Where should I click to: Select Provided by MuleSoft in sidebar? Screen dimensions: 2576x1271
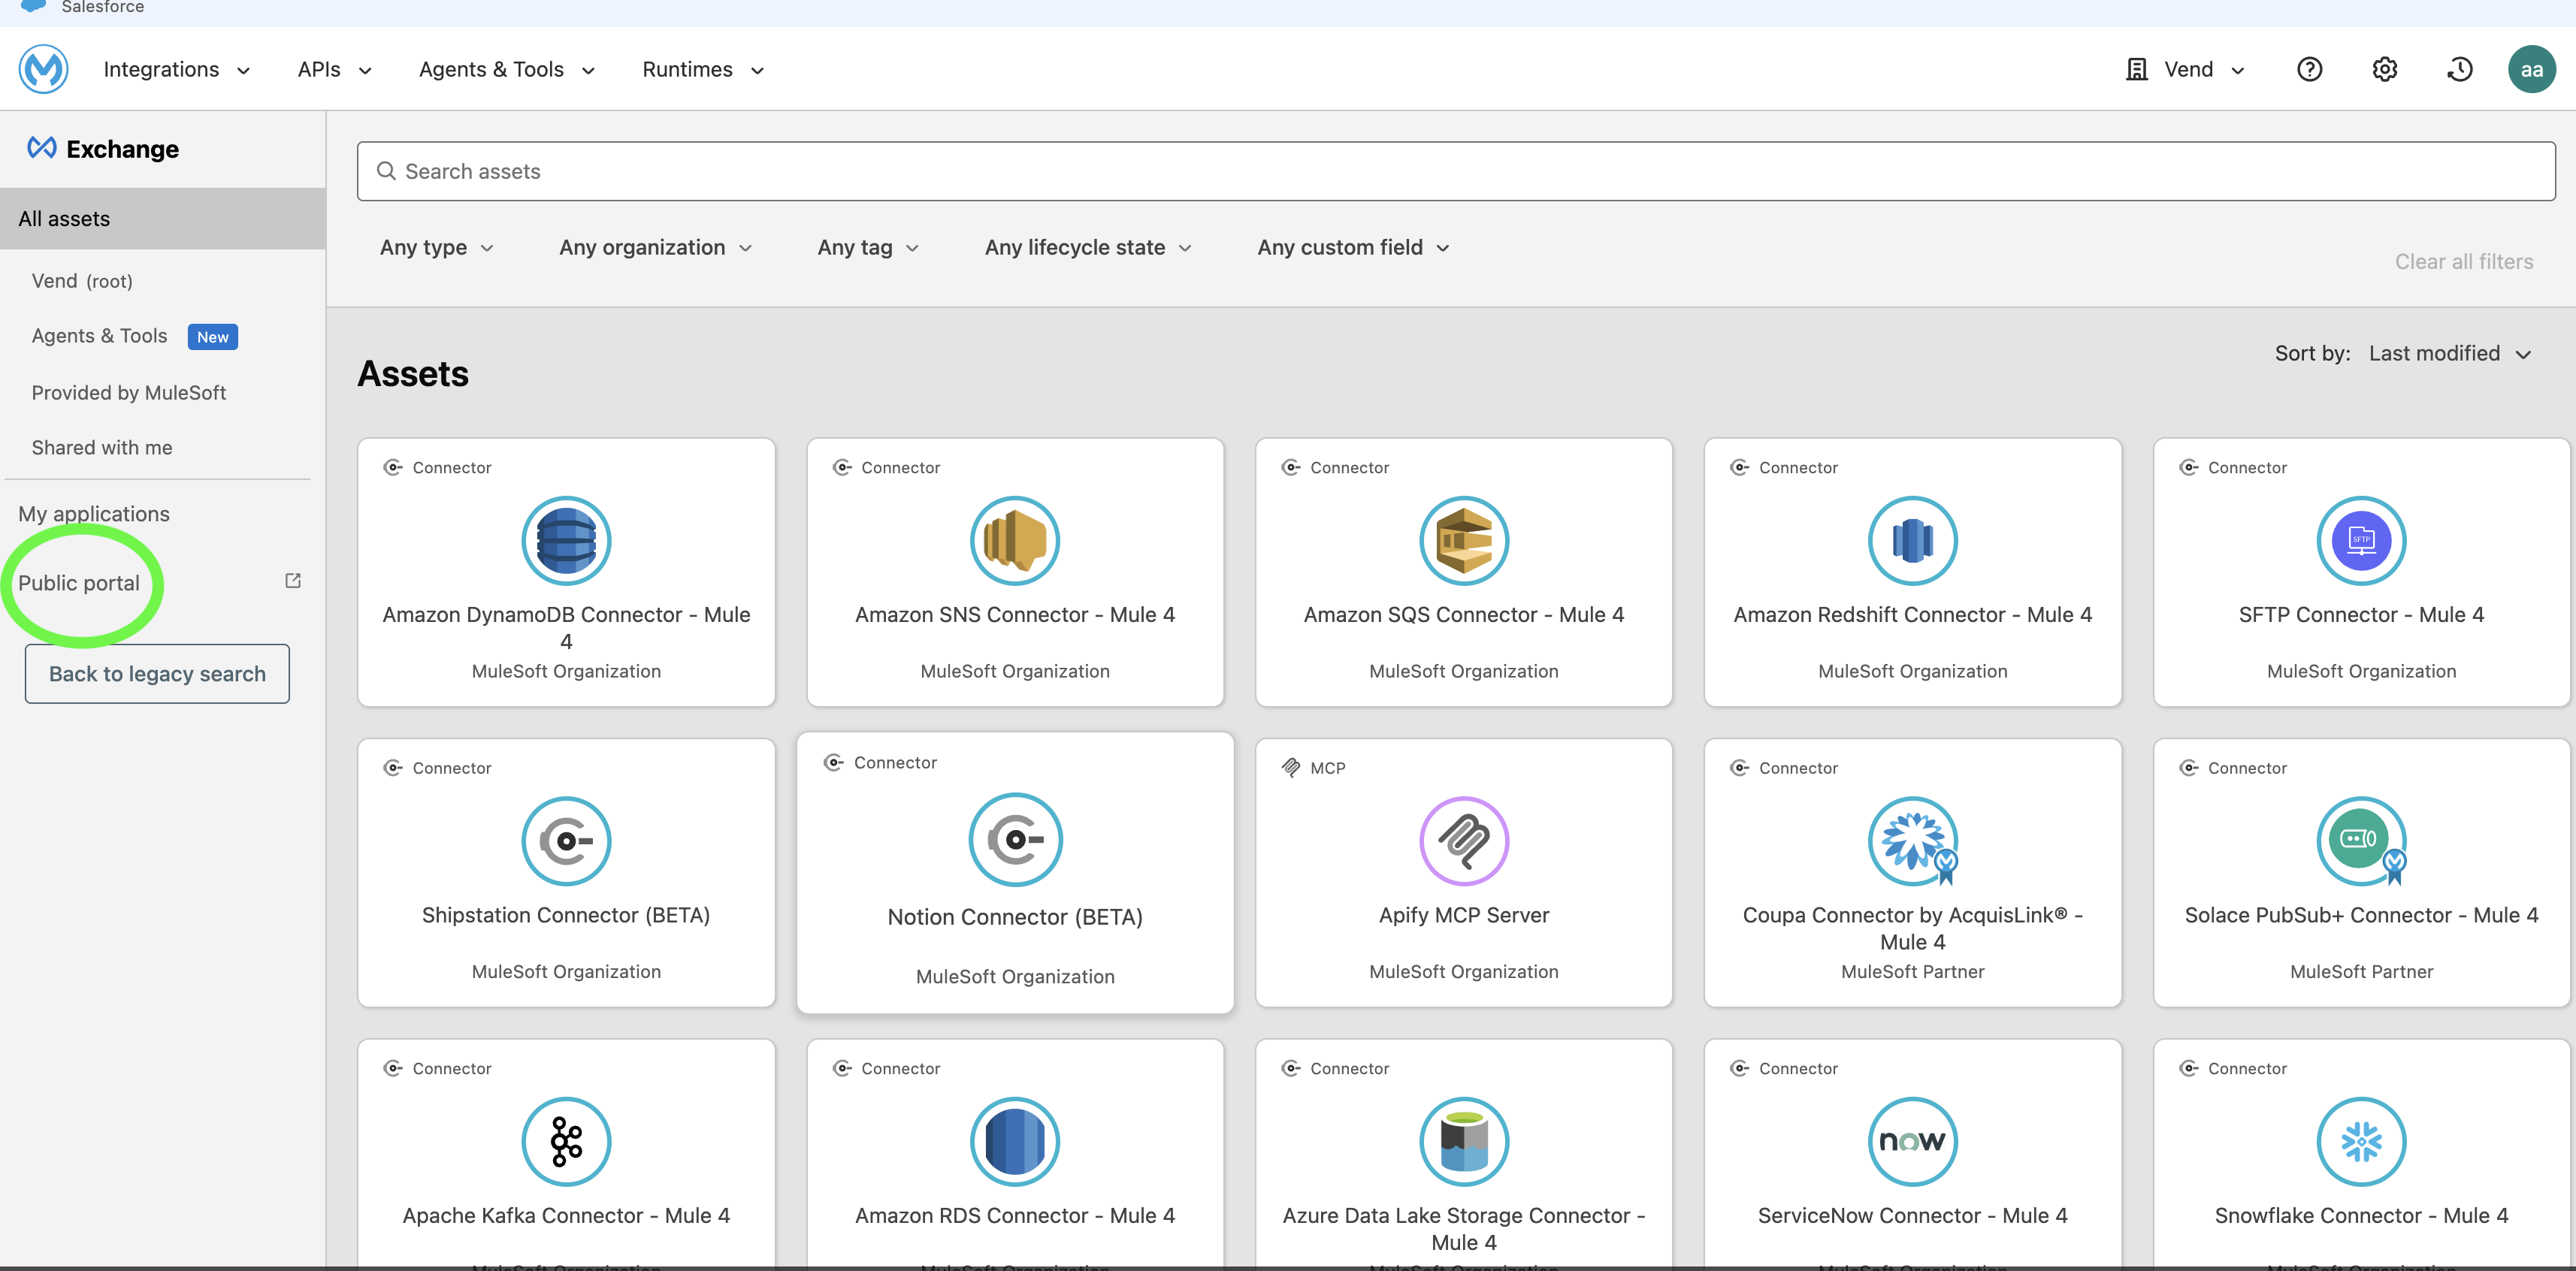tap(128, 392)
